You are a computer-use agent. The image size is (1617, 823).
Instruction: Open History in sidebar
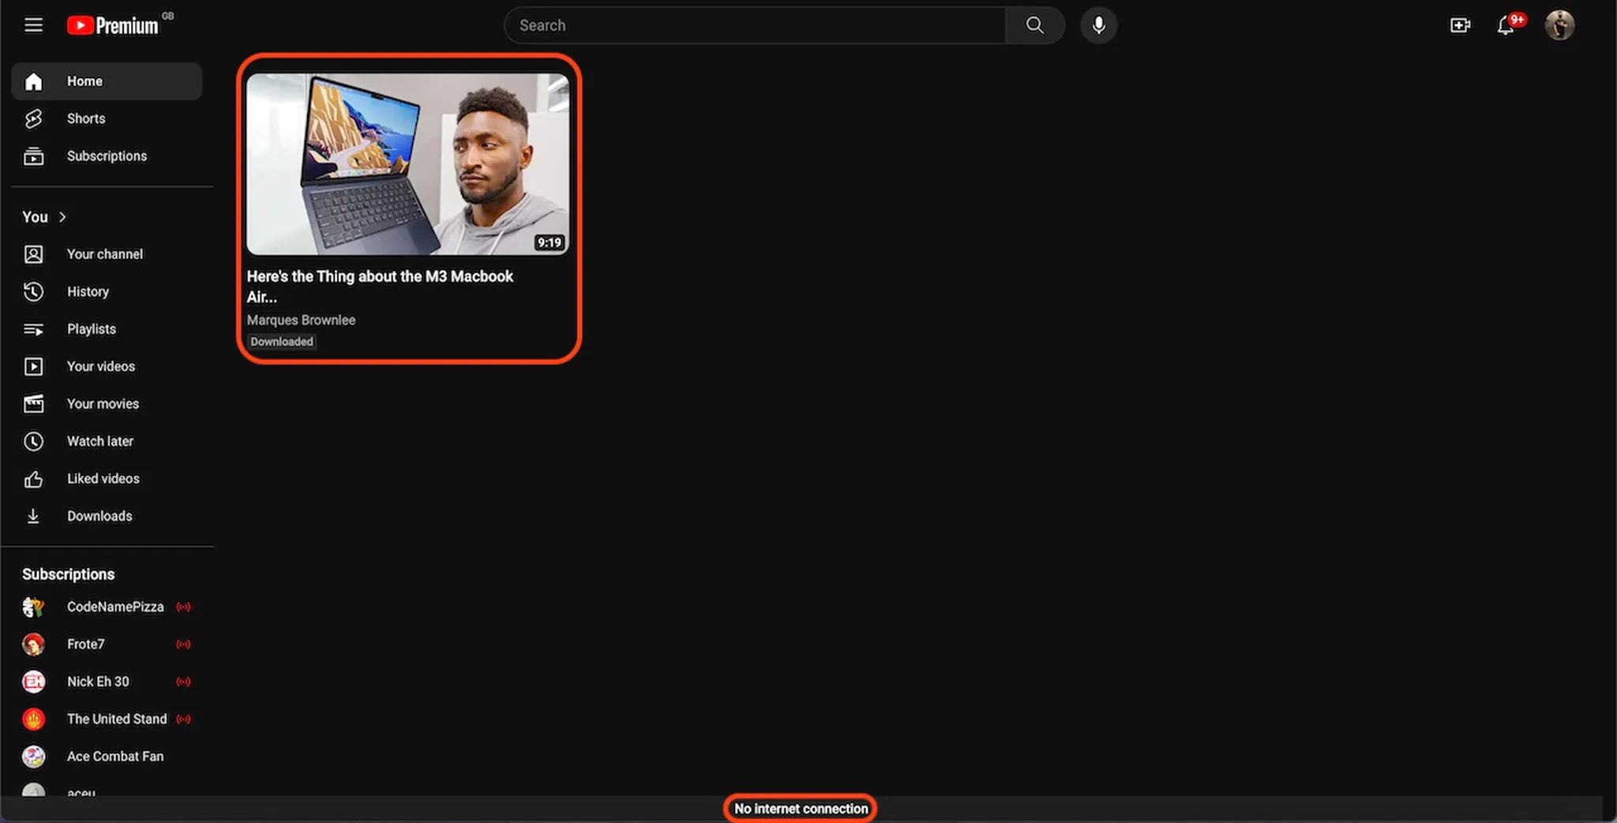pyautogui.click(x=87, y=292)
